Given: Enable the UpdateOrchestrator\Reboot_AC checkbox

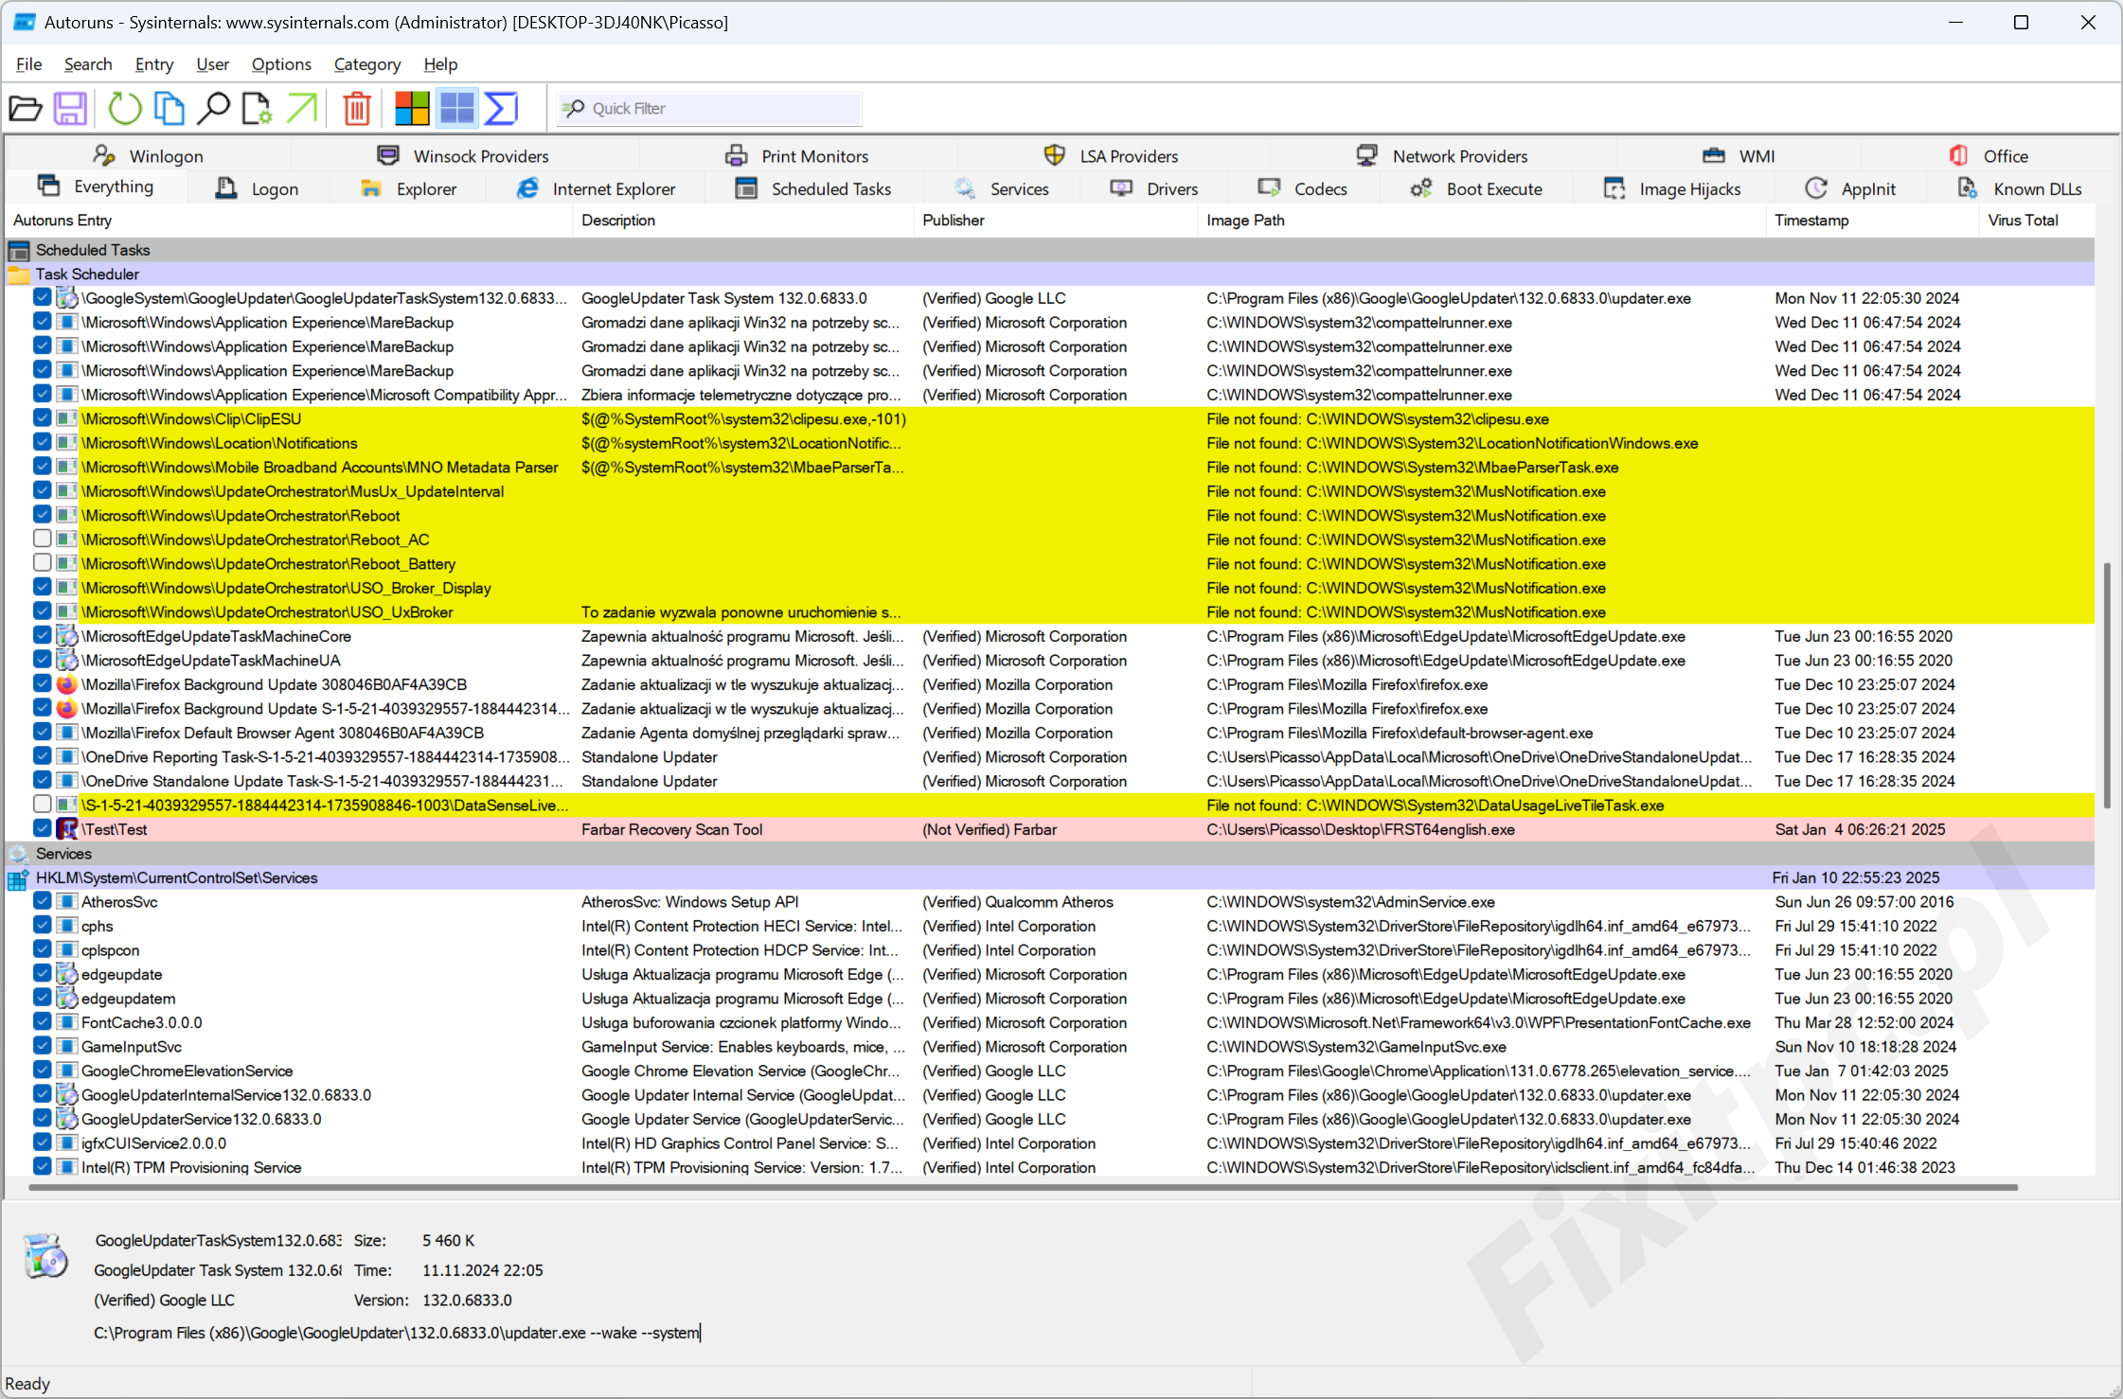Looking at the screenshot, I should (42, 539).
